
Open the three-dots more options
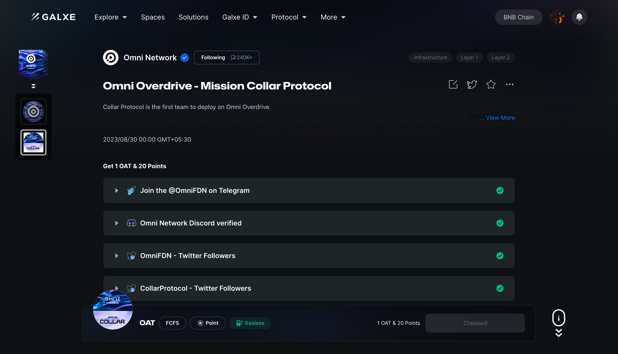[x=510, y=84]
